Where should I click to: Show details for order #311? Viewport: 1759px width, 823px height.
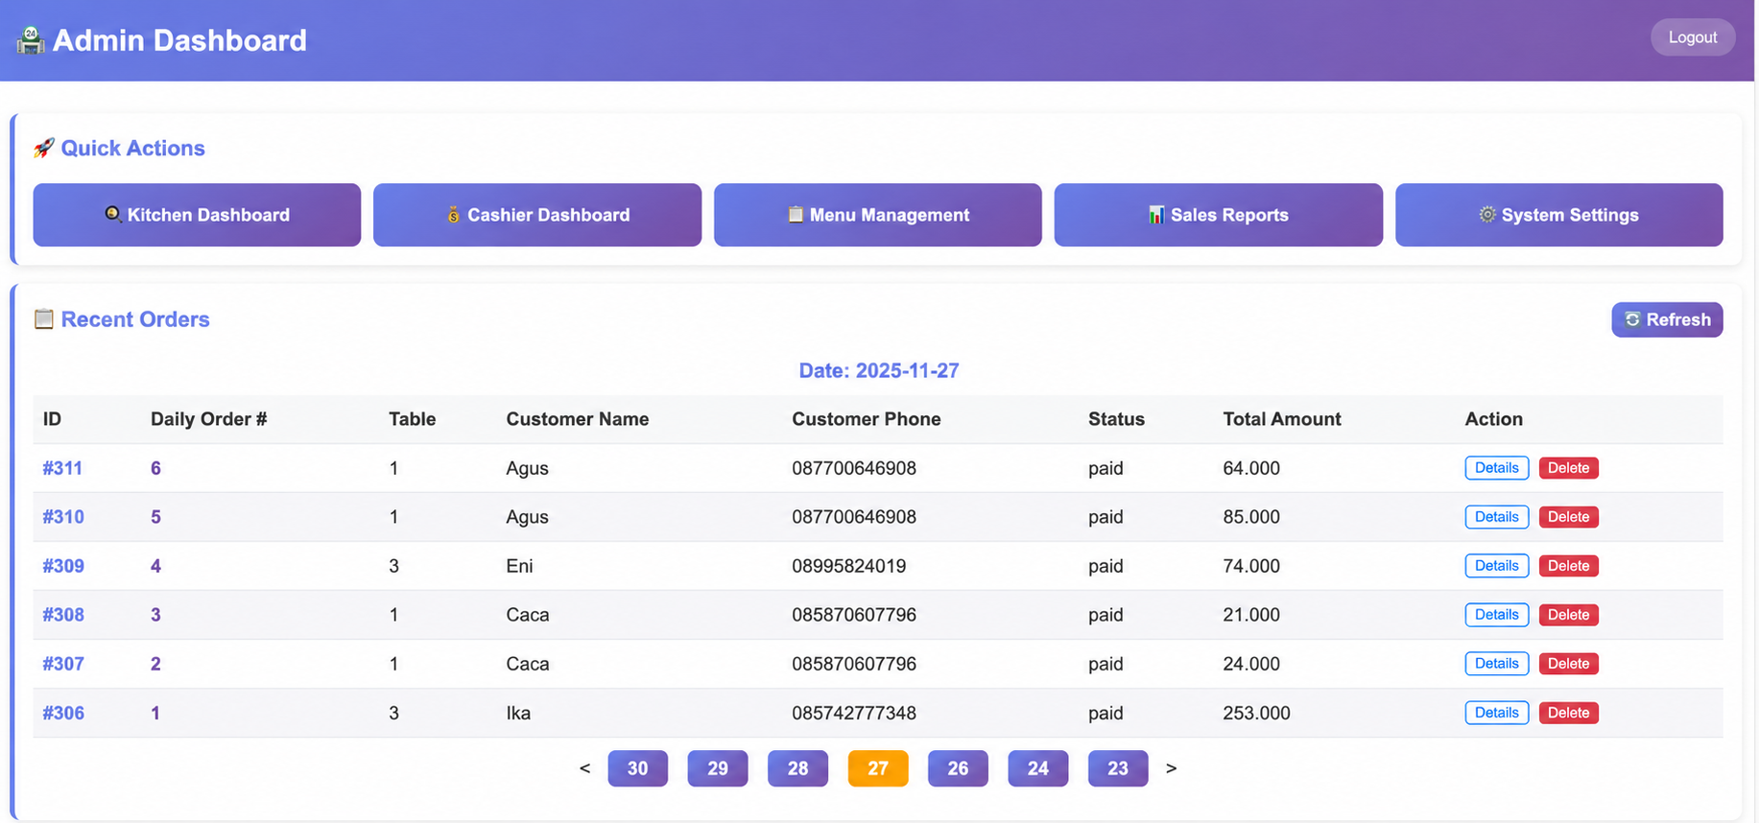point(1496,468)
